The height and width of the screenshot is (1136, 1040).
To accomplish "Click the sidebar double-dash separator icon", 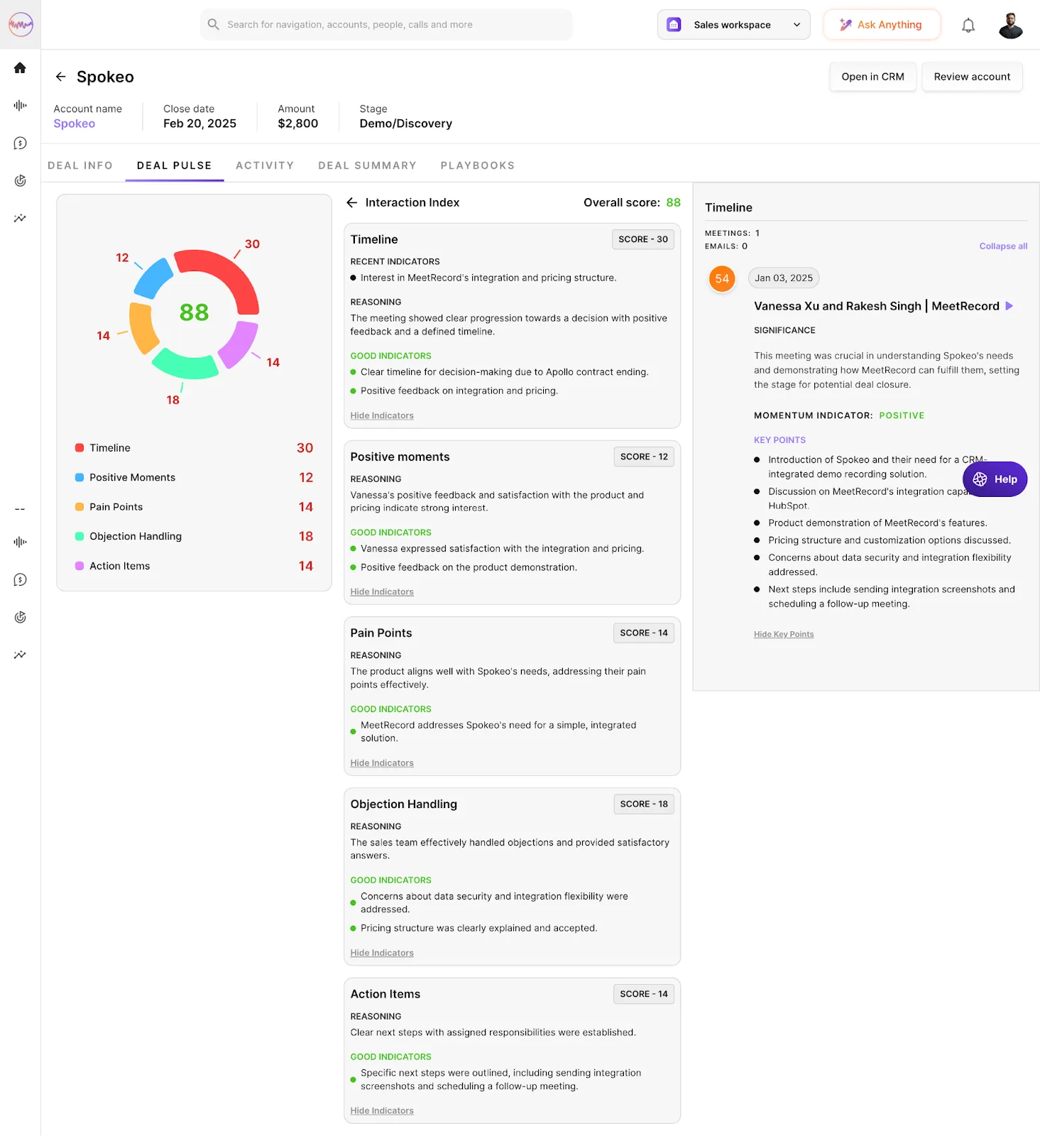I will (x=20, y=509).
